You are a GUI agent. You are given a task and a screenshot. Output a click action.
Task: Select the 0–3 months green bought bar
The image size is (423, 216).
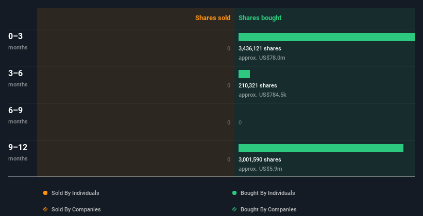[327, 37]
